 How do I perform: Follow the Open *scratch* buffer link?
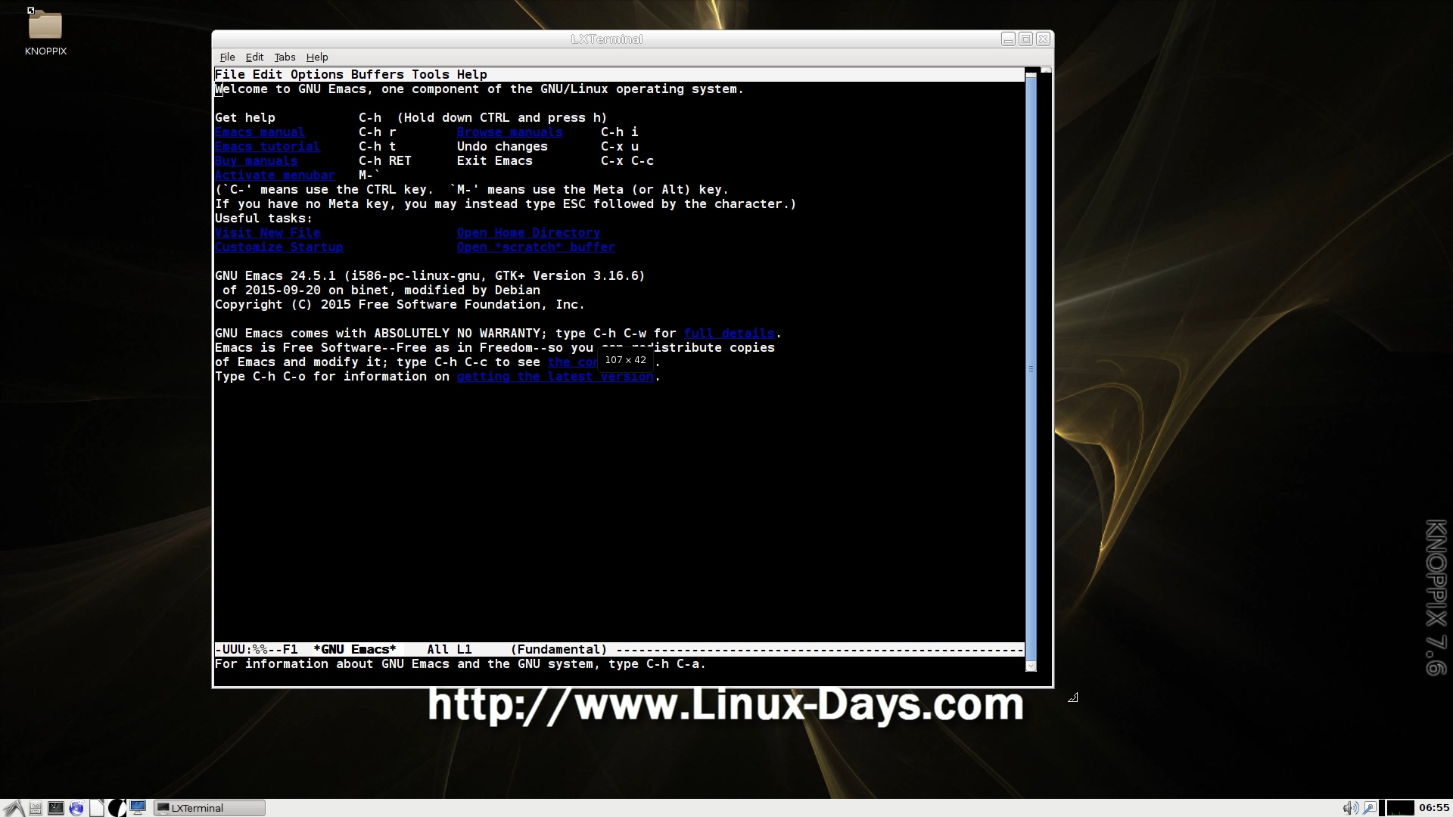pyautogui.click(x=536, y=247)
